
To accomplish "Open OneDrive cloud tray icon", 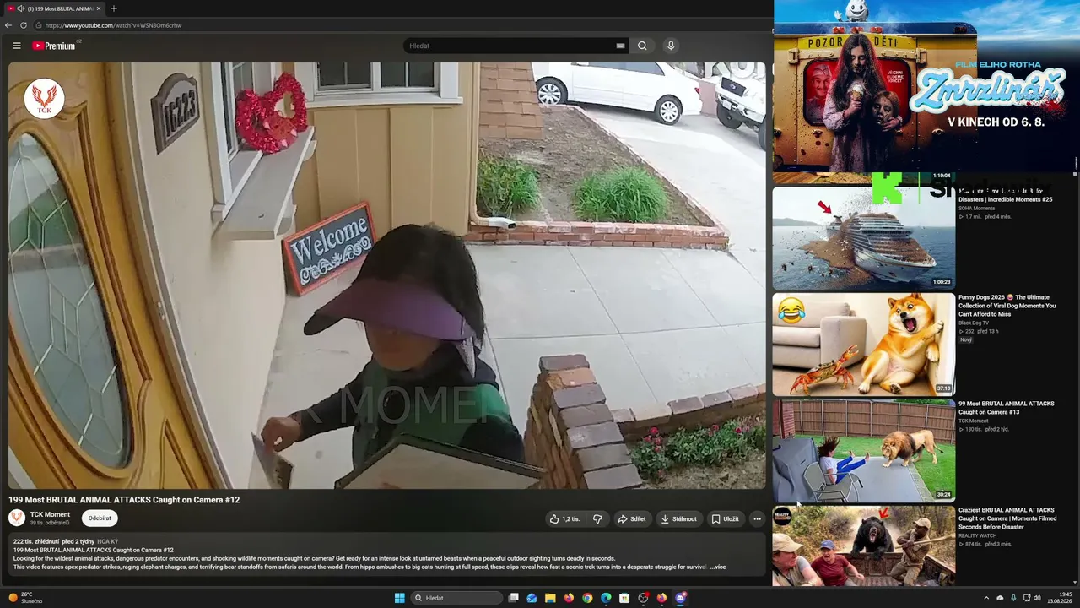I will (1000, 598).
